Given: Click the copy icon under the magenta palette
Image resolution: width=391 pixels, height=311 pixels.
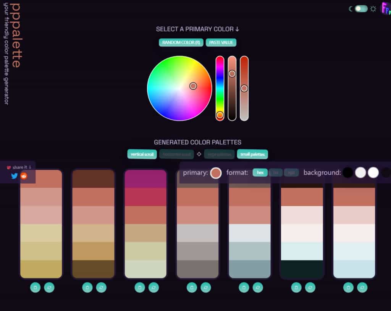Looking at the screenshot, I should pyautogui.click(x=139, y=287).
